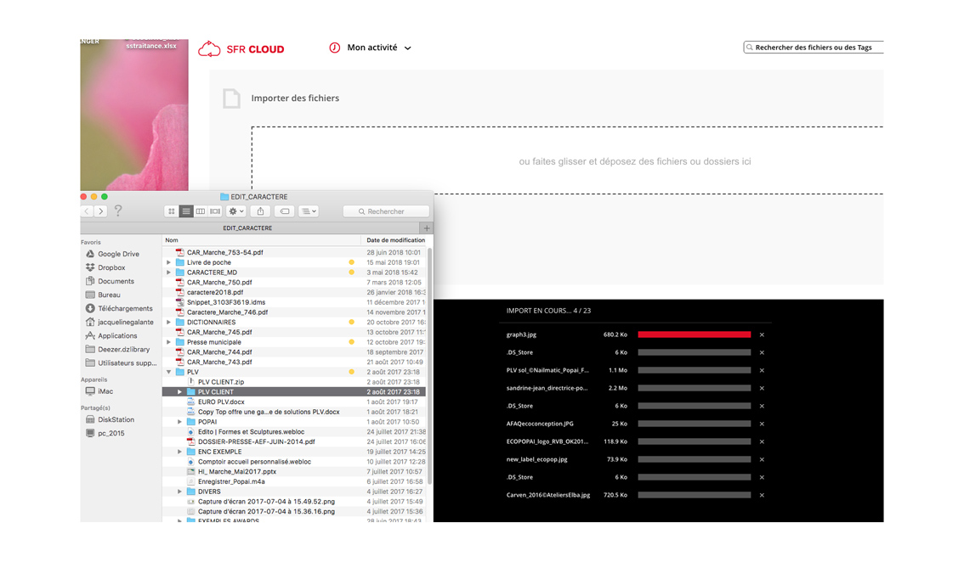This screenshot has width=964, height=562.
Task: Cancel the PLV sol_©Nailmatic_Popai upload
Action: (762, 370)
